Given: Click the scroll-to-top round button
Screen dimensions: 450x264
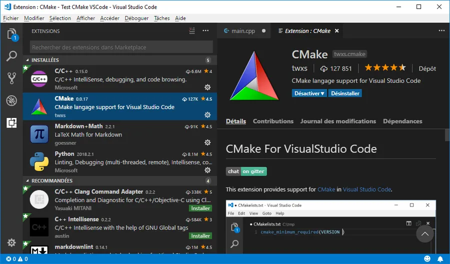Looking at the screenshot, I should coord(425,234).
